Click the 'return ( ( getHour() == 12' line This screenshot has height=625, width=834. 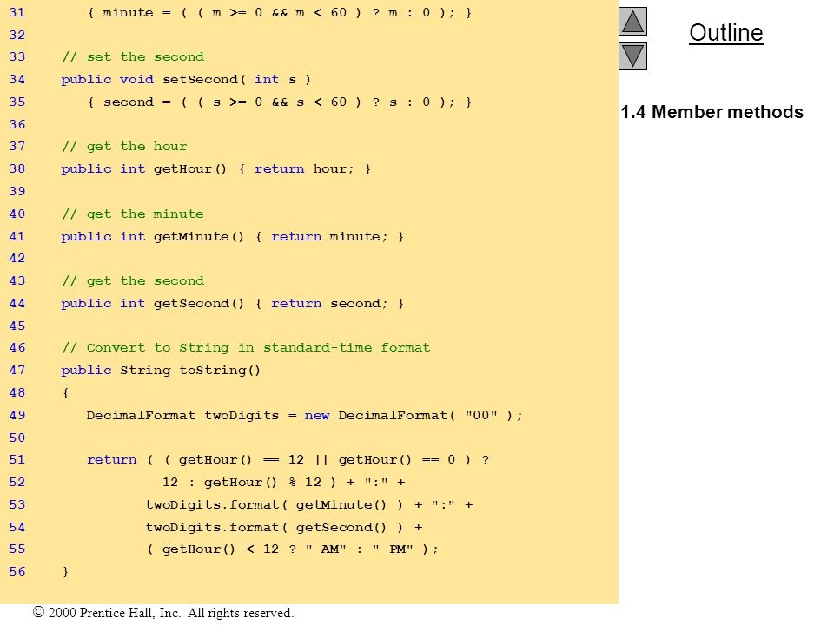click(288, 460)
